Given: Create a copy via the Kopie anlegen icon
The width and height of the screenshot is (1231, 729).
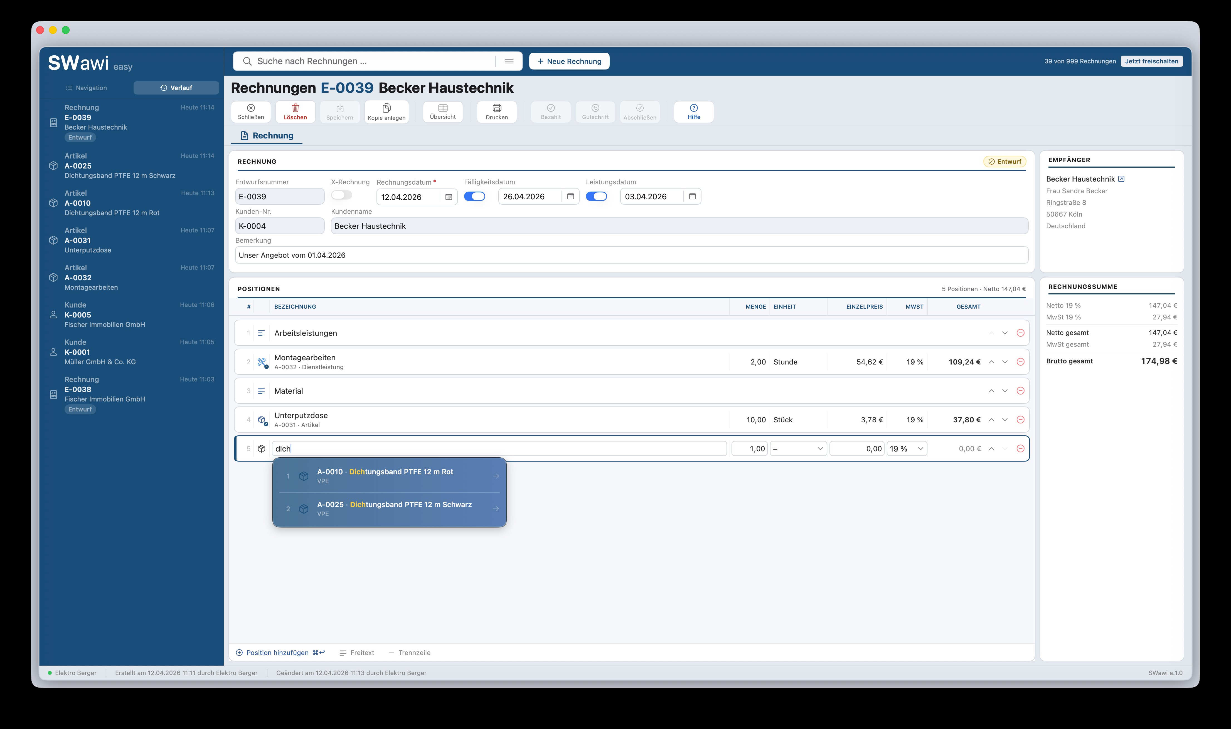Looking at the screenshot, I should point(386,111).
